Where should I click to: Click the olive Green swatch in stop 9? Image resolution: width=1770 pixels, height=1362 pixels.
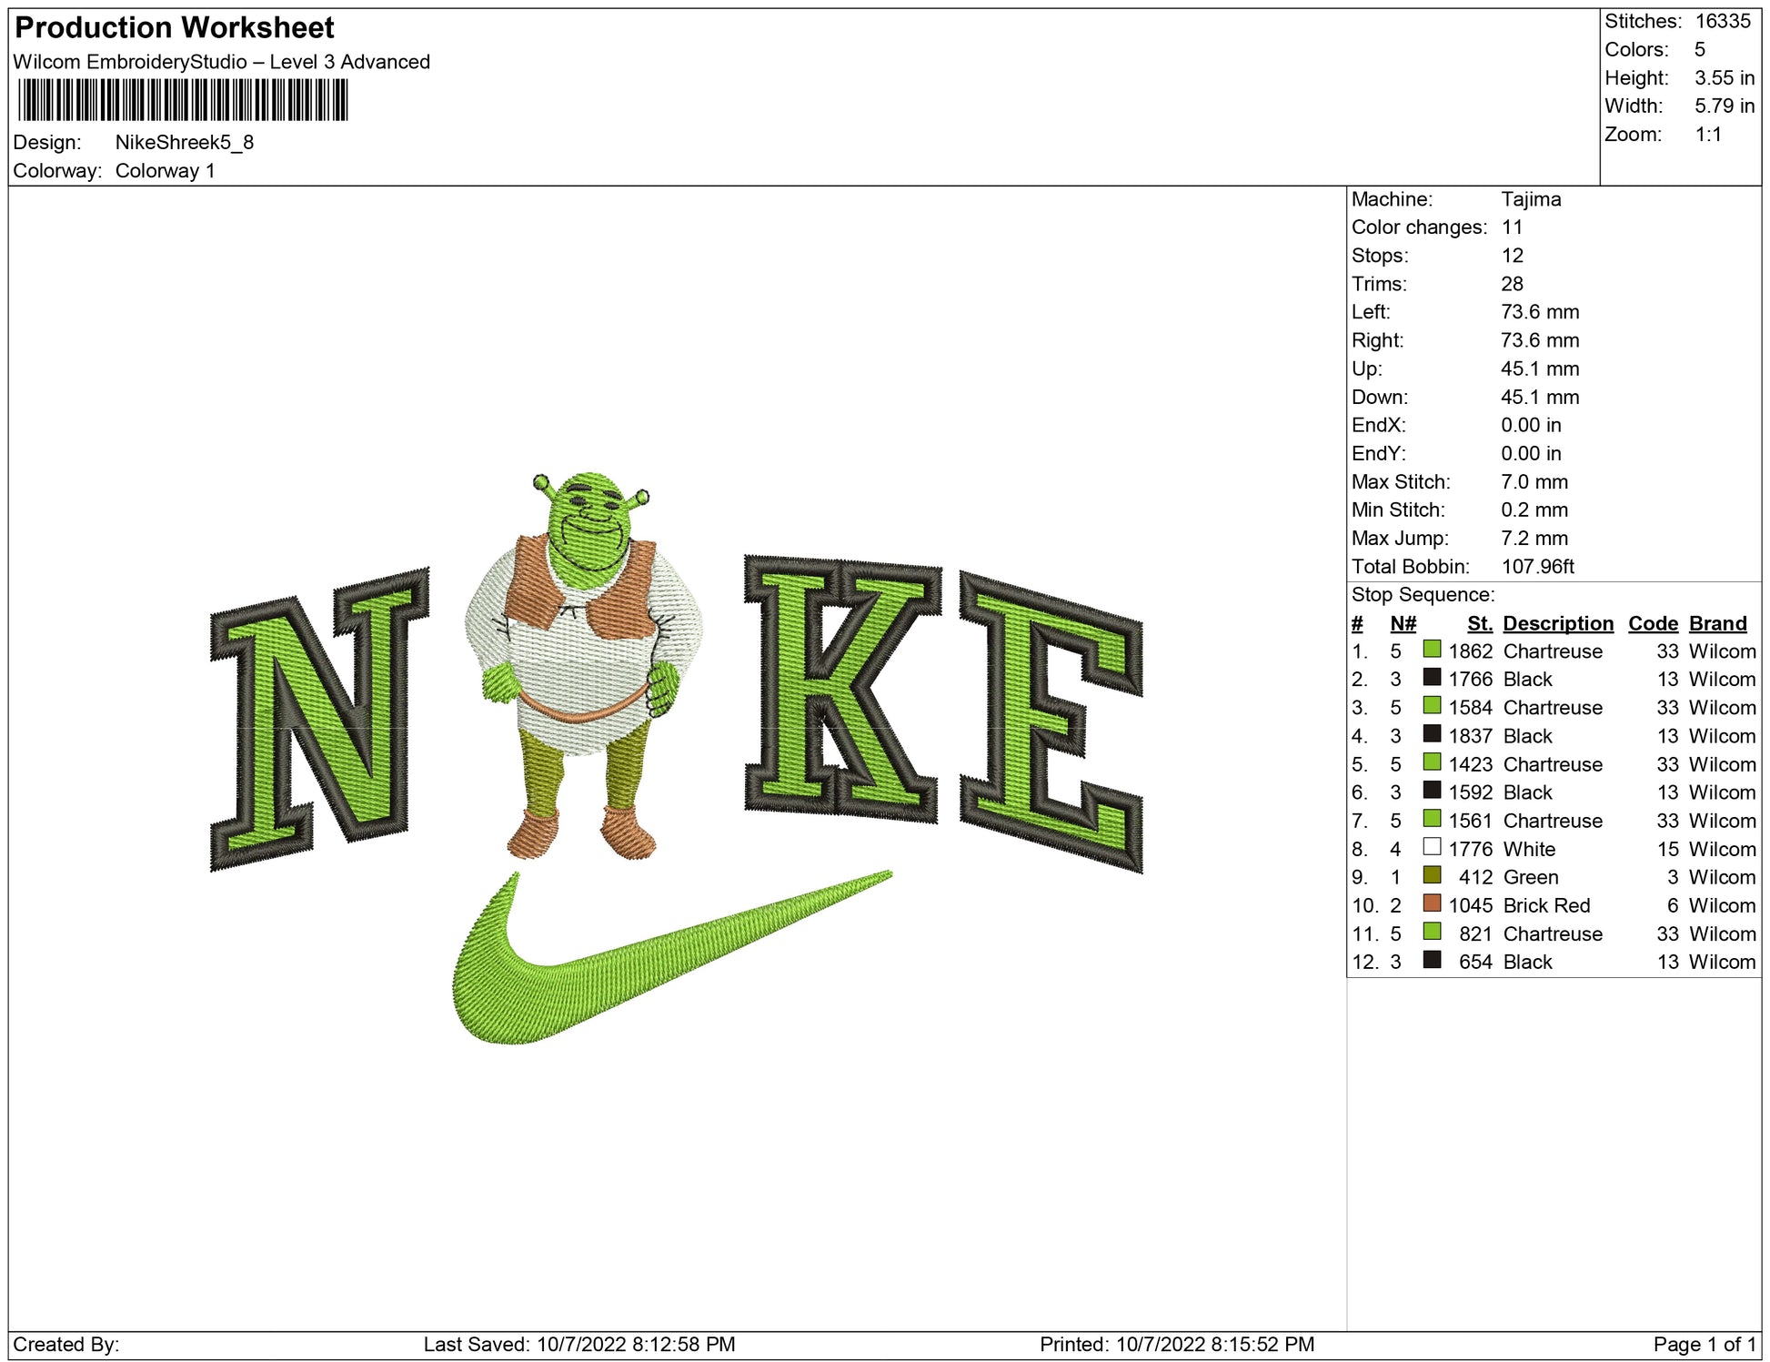click(1432, 875)
